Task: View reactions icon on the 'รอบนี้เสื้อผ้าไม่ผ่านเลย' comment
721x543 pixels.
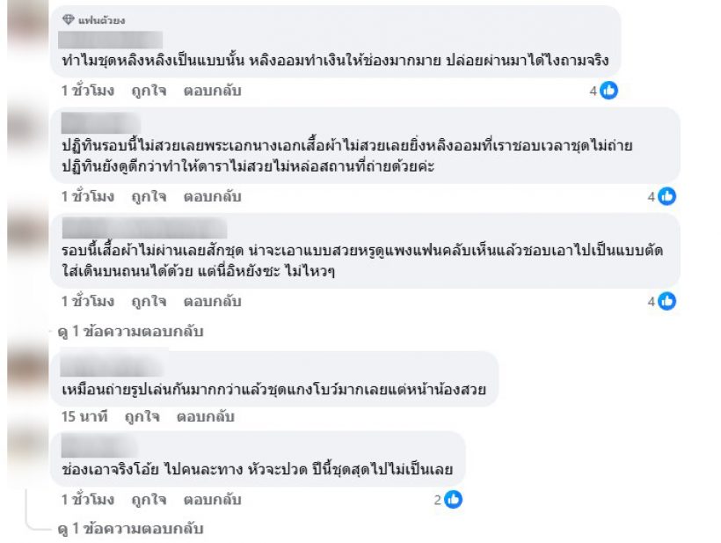Action: coord(666,301)
